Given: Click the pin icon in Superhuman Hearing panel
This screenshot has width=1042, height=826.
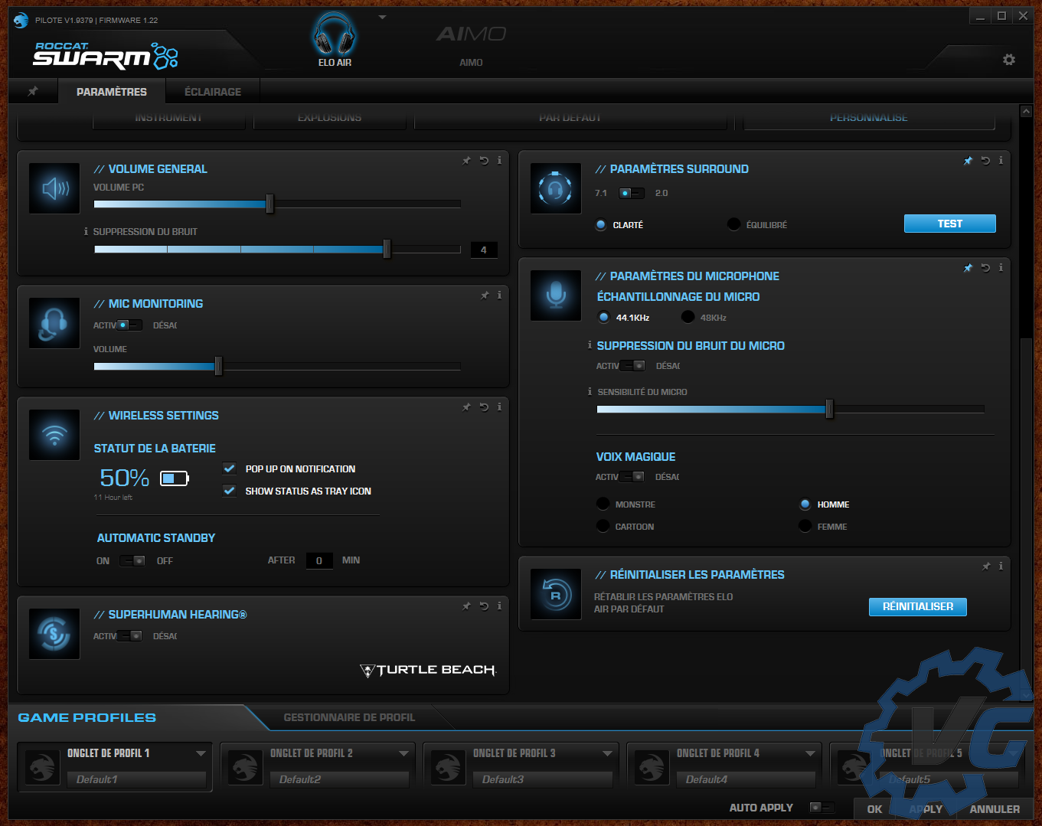Looking at the screenshot, I should [x=466, y=606].
